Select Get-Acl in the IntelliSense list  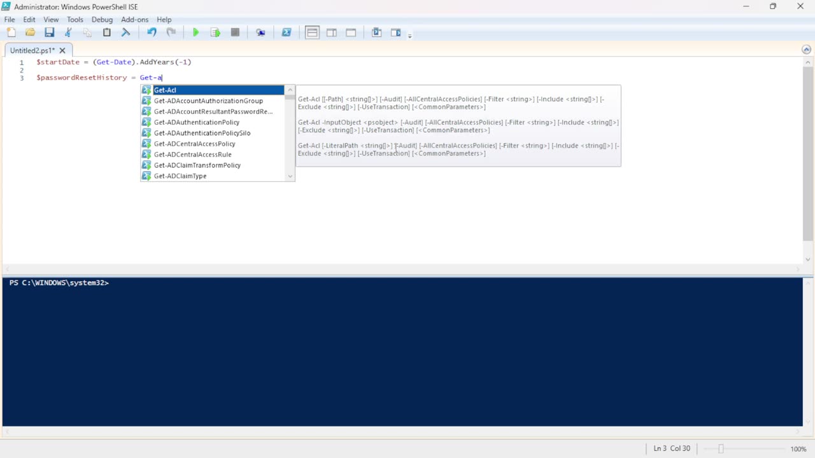tap(213, 90)
